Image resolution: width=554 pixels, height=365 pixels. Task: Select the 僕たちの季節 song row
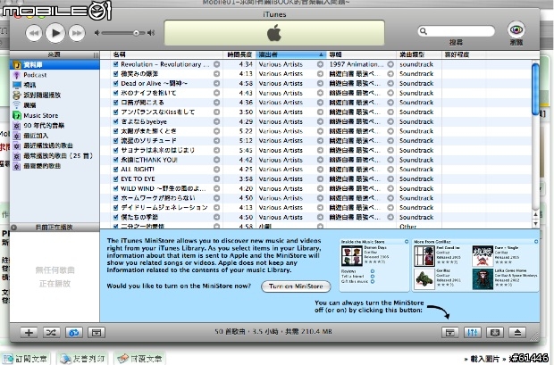[x=316, y=217]
